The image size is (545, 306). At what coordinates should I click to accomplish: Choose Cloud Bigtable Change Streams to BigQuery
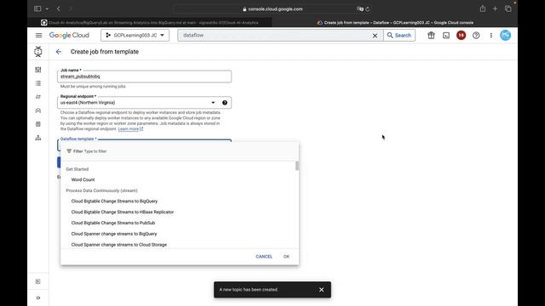coord(114,201)
